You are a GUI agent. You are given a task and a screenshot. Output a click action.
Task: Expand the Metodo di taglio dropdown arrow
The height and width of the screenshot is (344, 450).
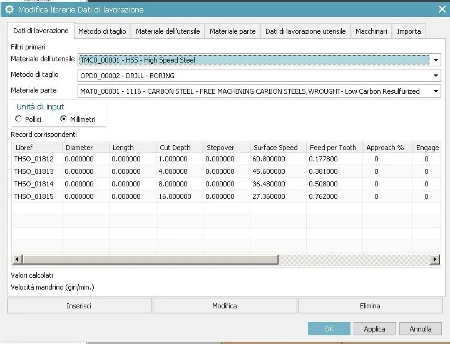click(x=436, y=76)
